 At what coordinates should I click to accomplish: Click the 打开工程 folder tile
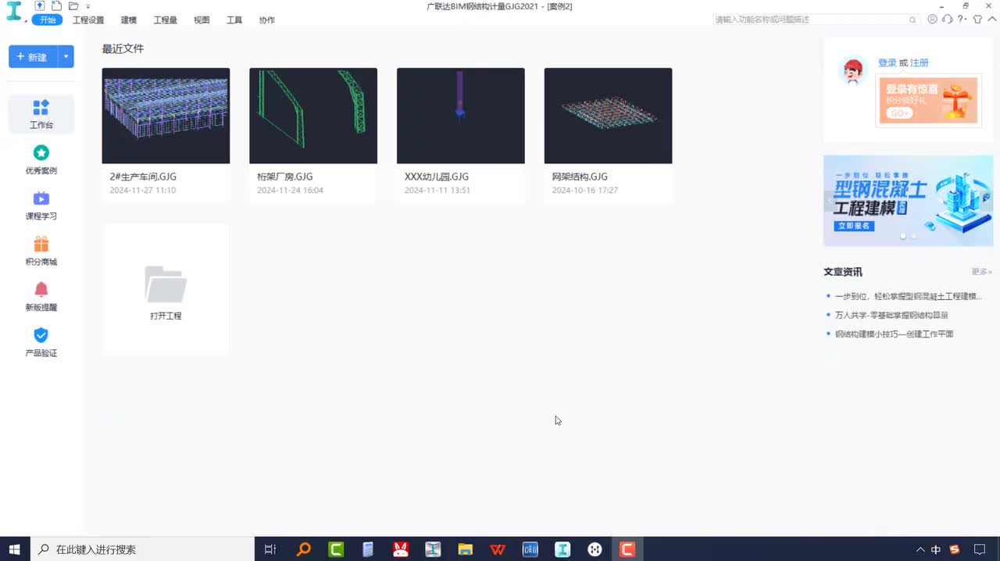(166, 291)
